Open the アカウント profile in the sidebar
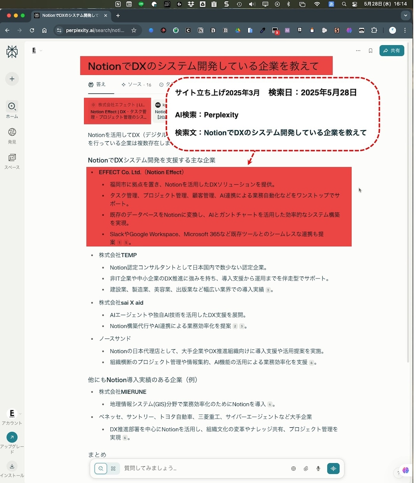The width and height of the screenshot is (416, 483). 12,417
